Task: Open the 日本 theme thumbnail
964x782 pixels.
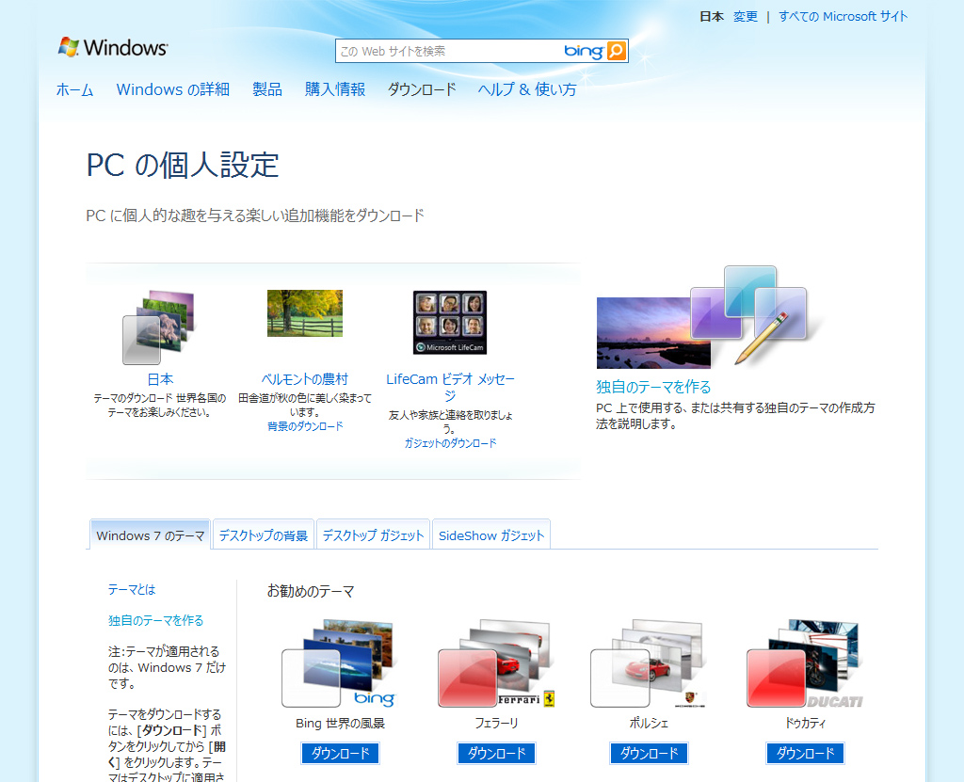Action: (160, 325)
